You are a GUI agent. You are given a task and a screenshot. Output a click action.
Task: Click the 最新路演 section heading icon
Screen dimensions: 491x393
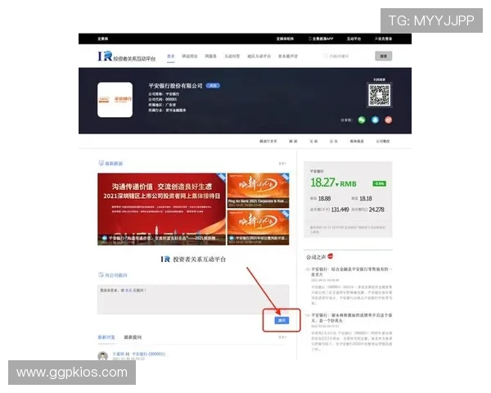click(101, 163)
